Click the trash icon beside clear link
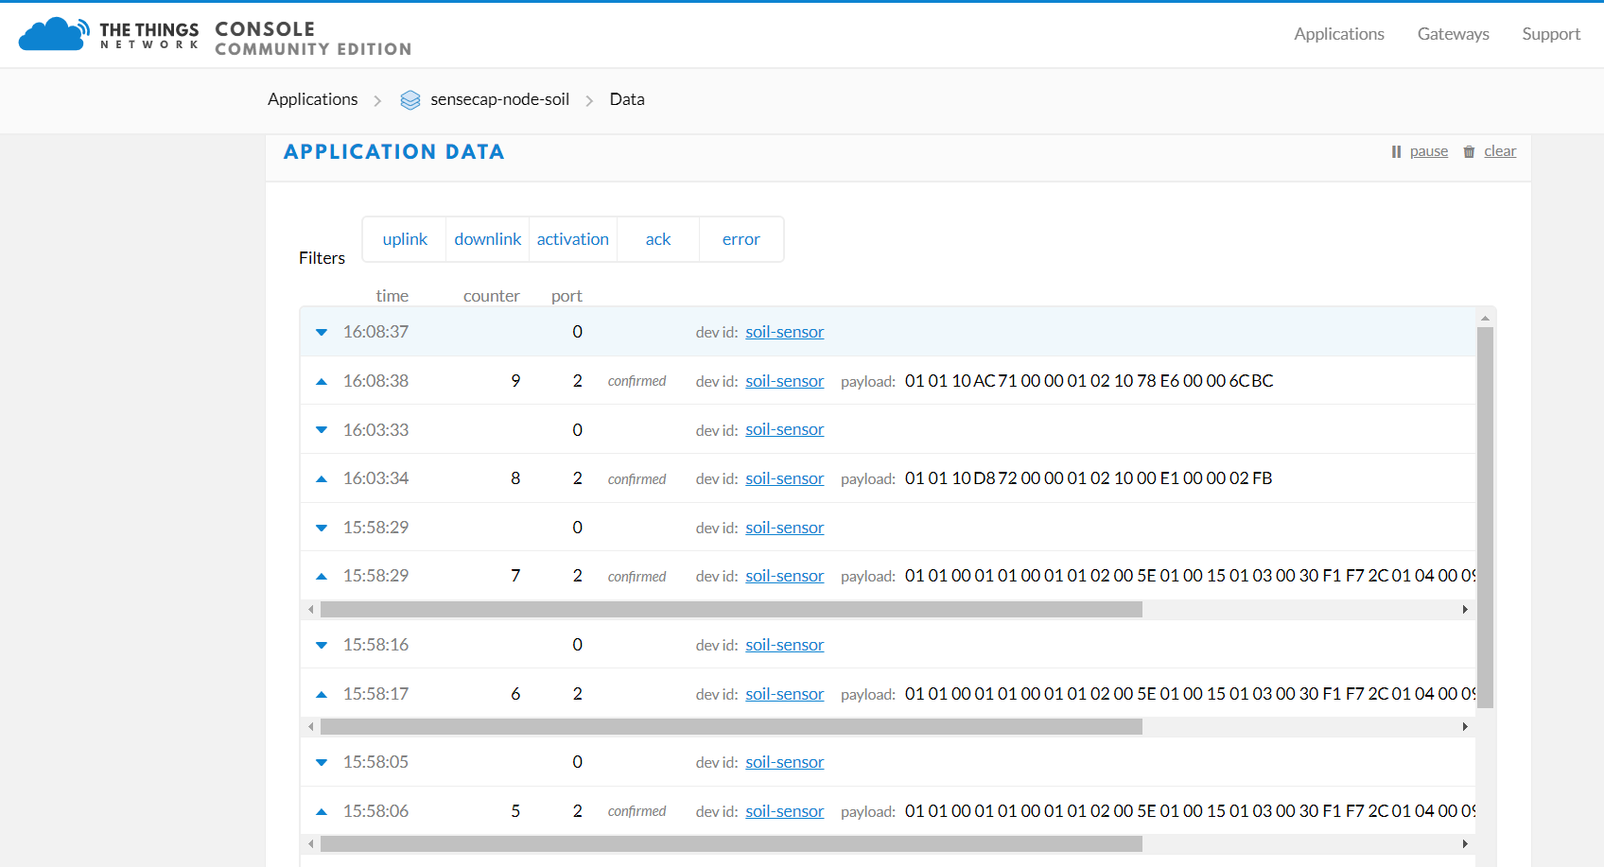 pyautogui.click(x=1469, y=151)
